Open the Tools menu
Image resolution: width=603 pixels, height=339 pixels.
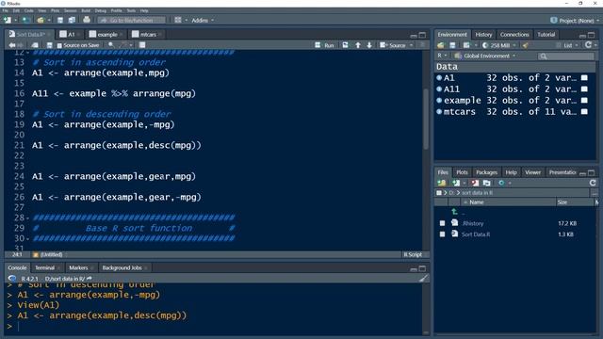tap(131, 10)
